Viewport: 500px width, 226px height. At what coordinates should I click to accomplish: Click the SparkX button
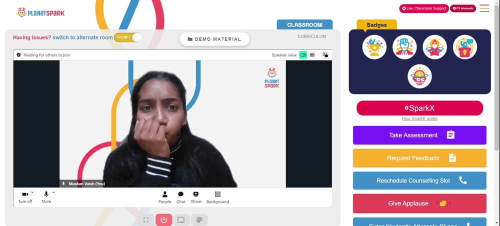(x=419, y=108)
